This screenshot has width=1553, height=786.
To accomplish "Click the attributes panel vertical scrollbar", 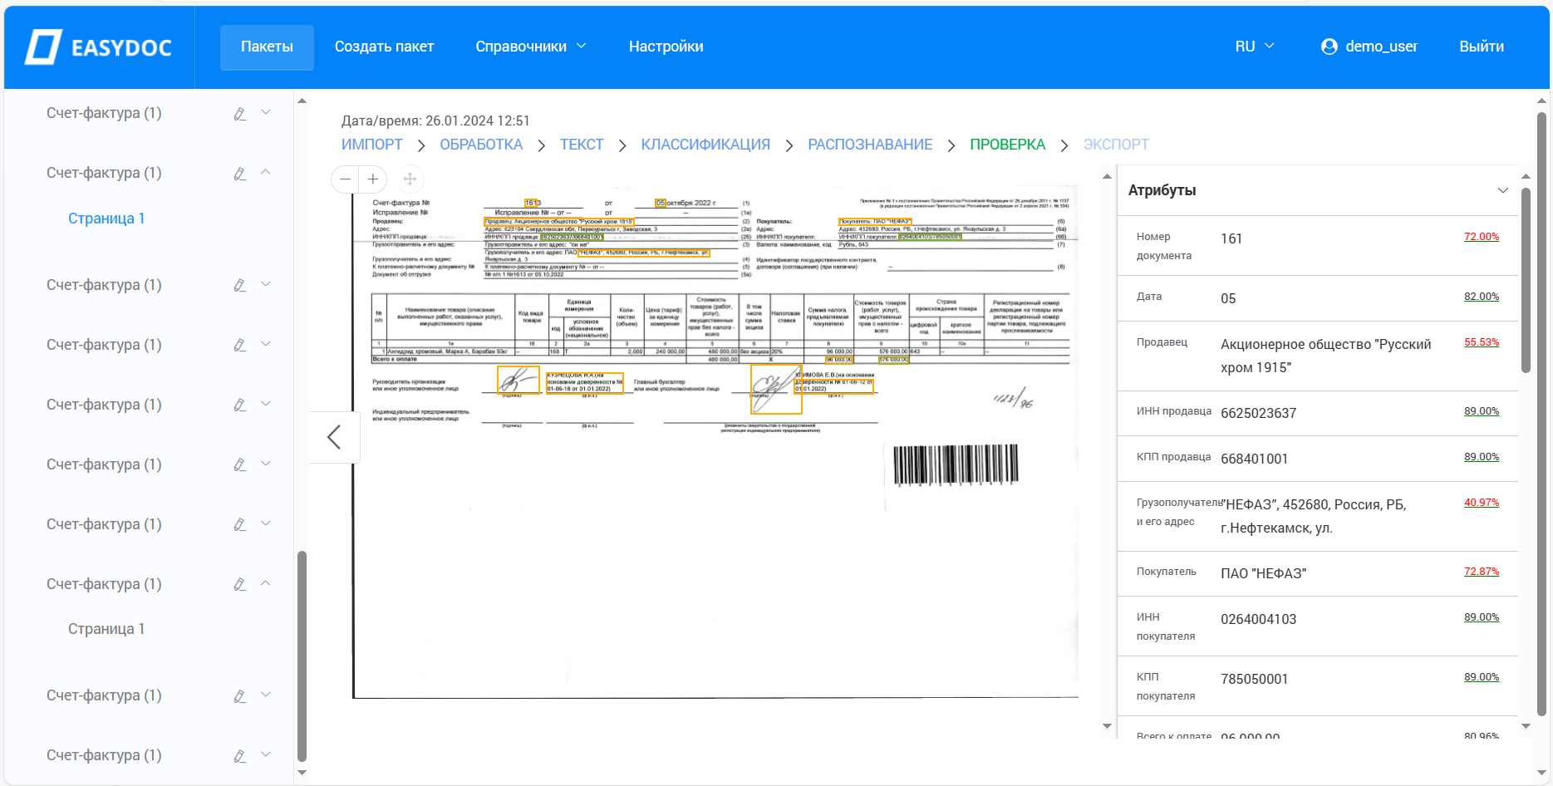I will point(1526,274).
